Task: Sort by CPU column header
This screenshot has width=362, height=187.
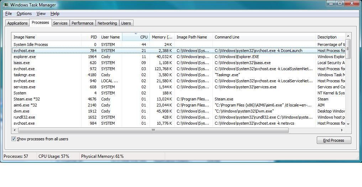Action: pyautogui.click(x=136, y=37)
